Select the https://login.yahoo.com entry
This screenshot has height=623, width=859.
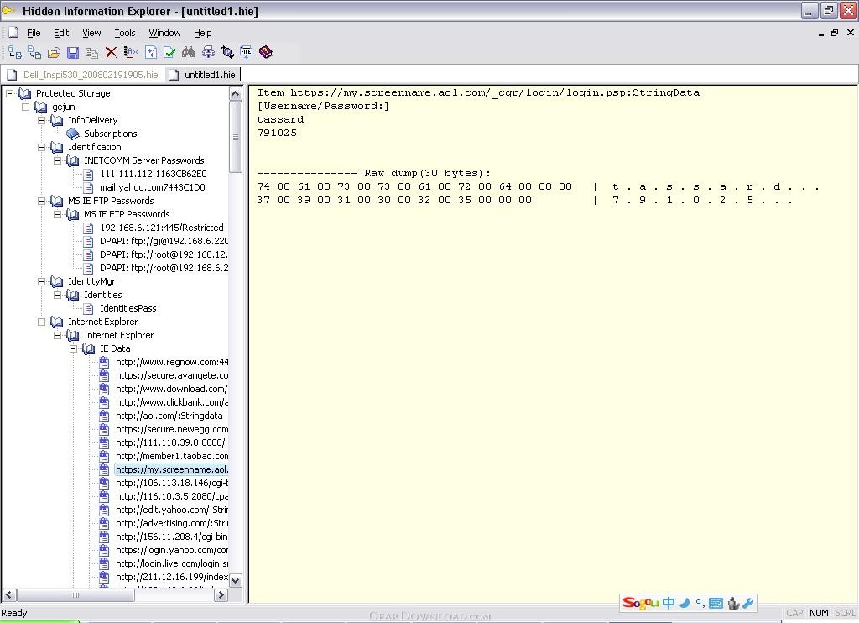pos(172,550)
